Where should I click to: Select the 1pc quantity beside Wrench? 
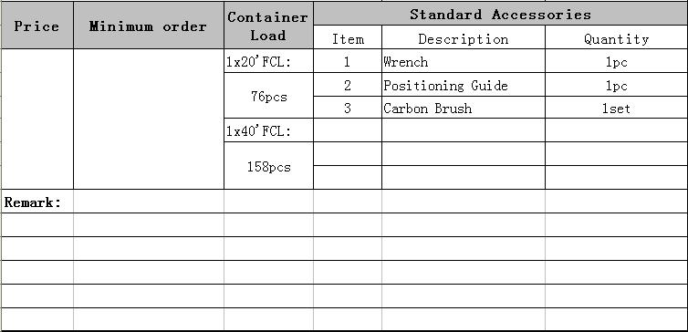(x=617, y=60)
